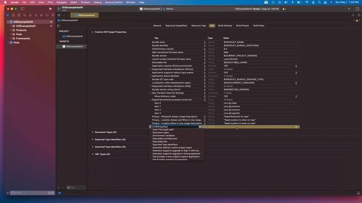Select iOSExampleSwift under TARGETS
Screen dimensions: 362x203
[72, 46]
